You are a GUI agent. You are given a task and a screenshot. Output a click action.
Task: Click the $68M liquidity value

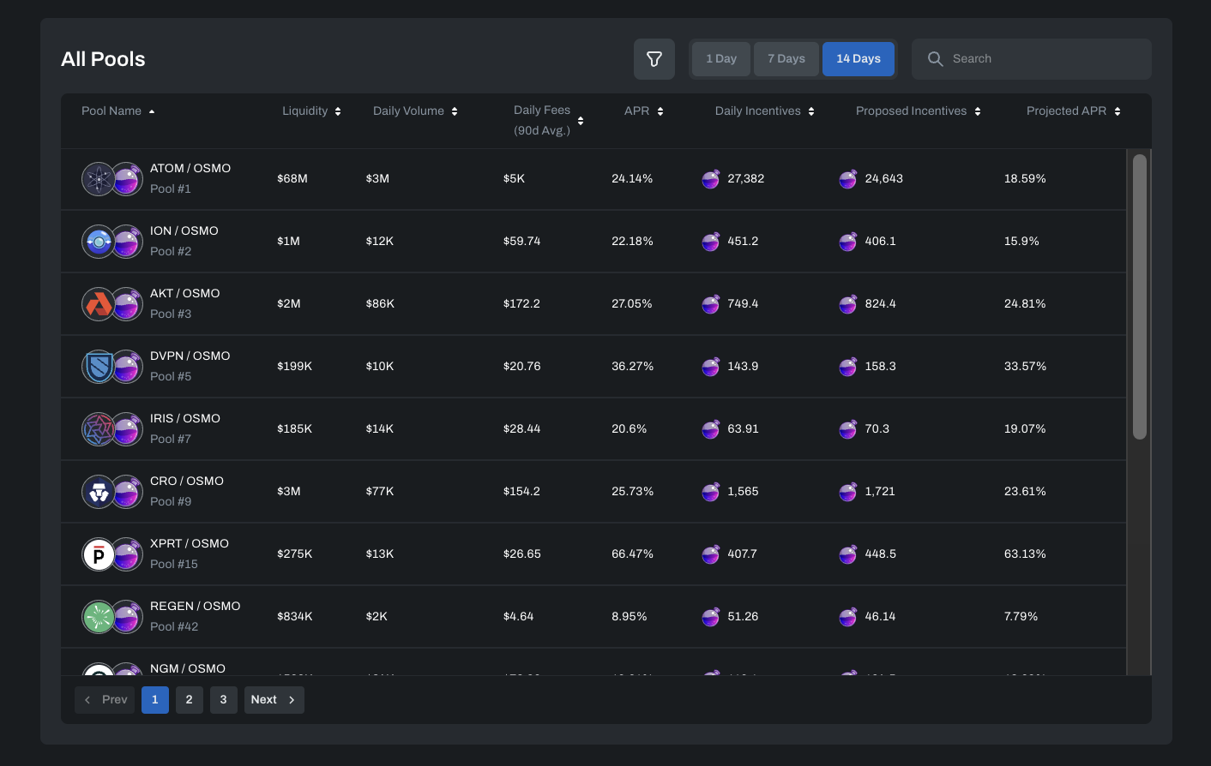[292, 179]
